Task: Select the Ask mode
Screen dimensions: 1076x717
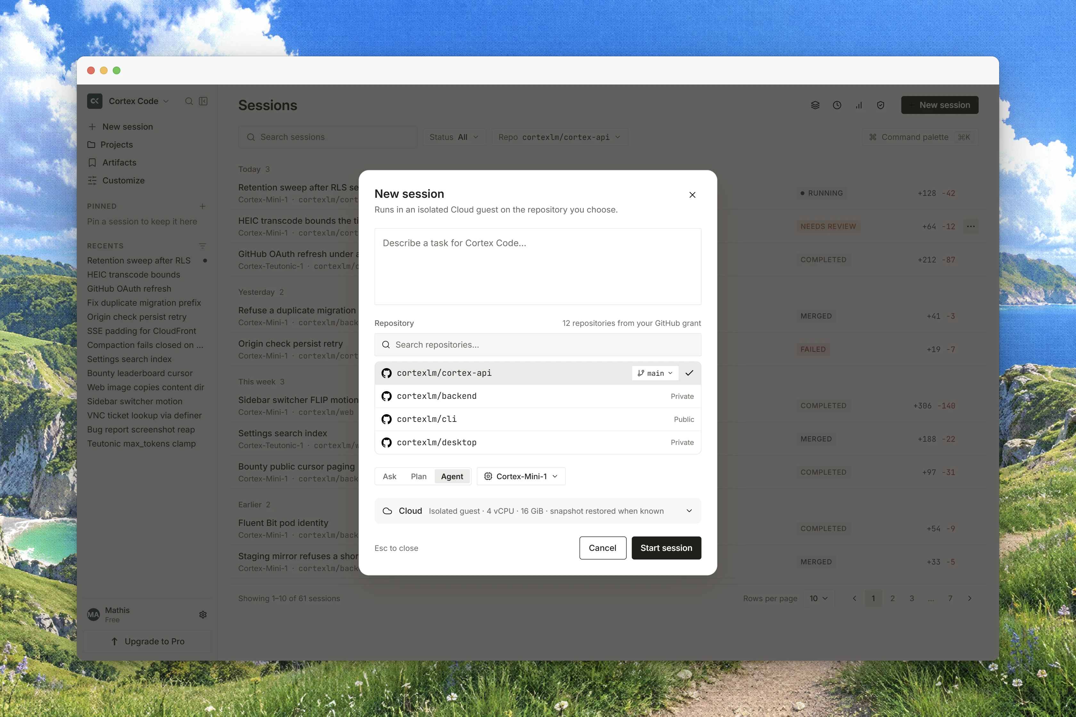Action: coord(390,477)
